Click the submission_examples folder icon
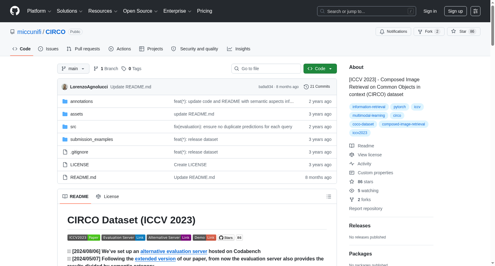This screenshot has width=495, height=266. (65, 139)
